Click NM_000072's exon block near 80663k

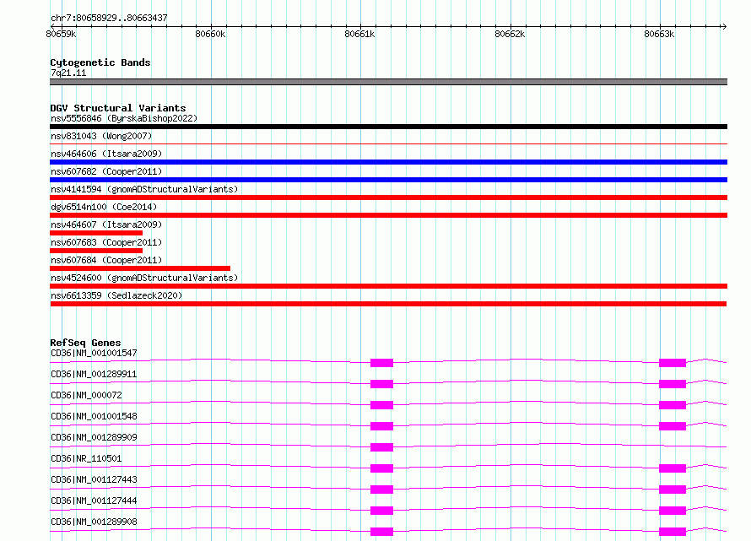pos(673,405)
